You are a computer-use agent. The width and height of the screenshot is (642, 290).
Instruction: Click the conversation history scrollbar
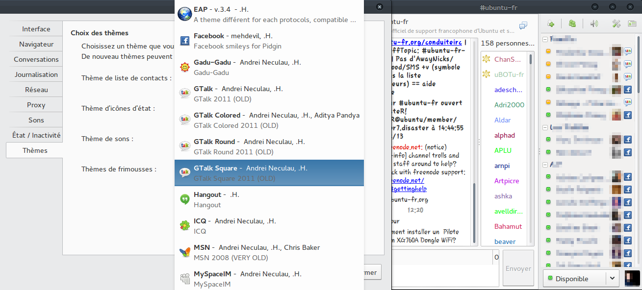[474, 213]
